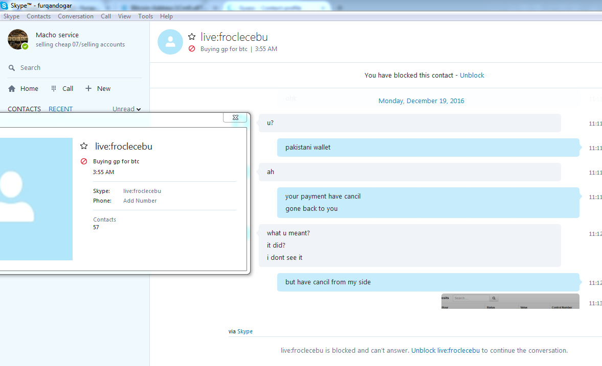Open the Call menu in menu bar
Viewport: 602px width, 366px height.
(106, 16)
